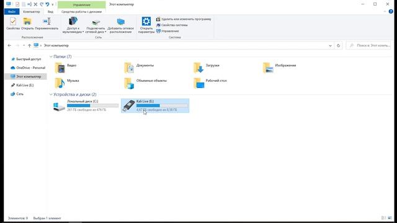Click Удалить или изменить программу
This screenshot has height=223, width=397.
pyautogui.click(x=184, y=19)
